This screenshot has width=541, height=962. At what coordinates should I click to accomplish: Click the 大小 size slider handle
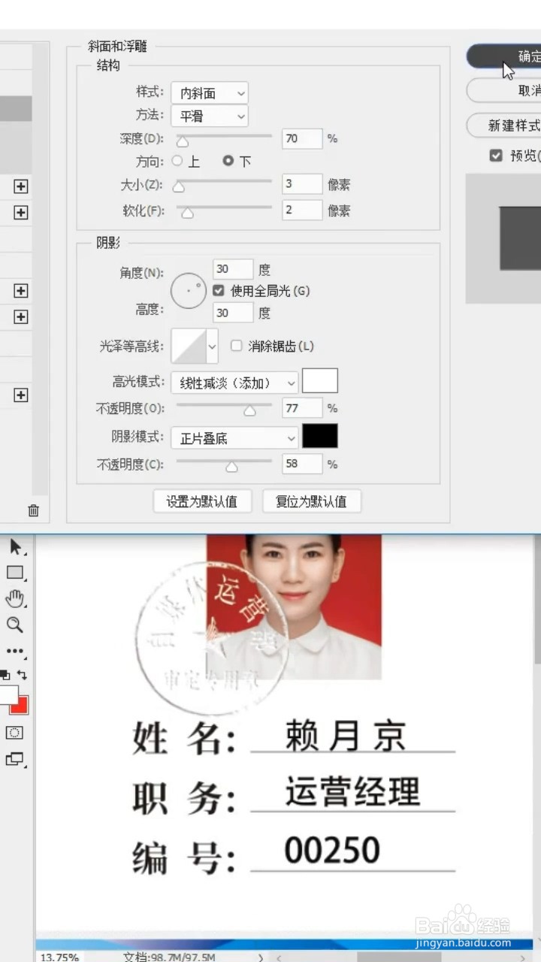[179, 186]
